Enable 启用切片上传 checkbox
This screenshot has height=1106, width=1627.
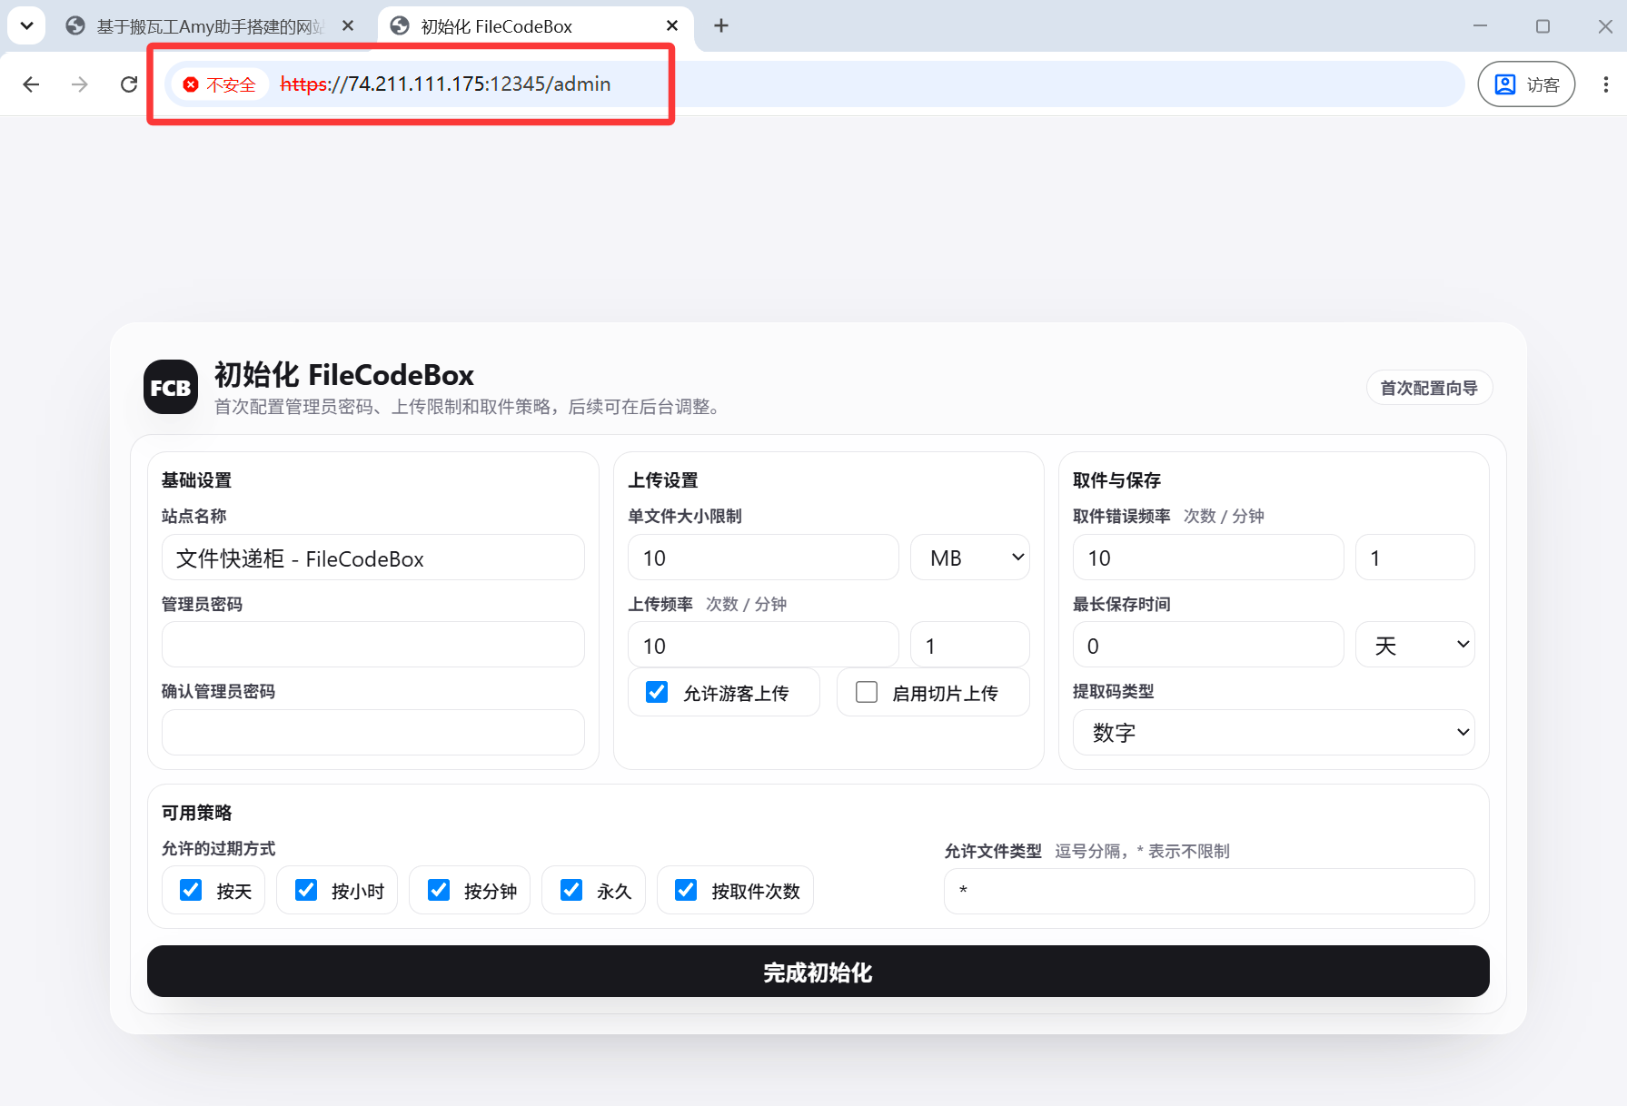867,692
